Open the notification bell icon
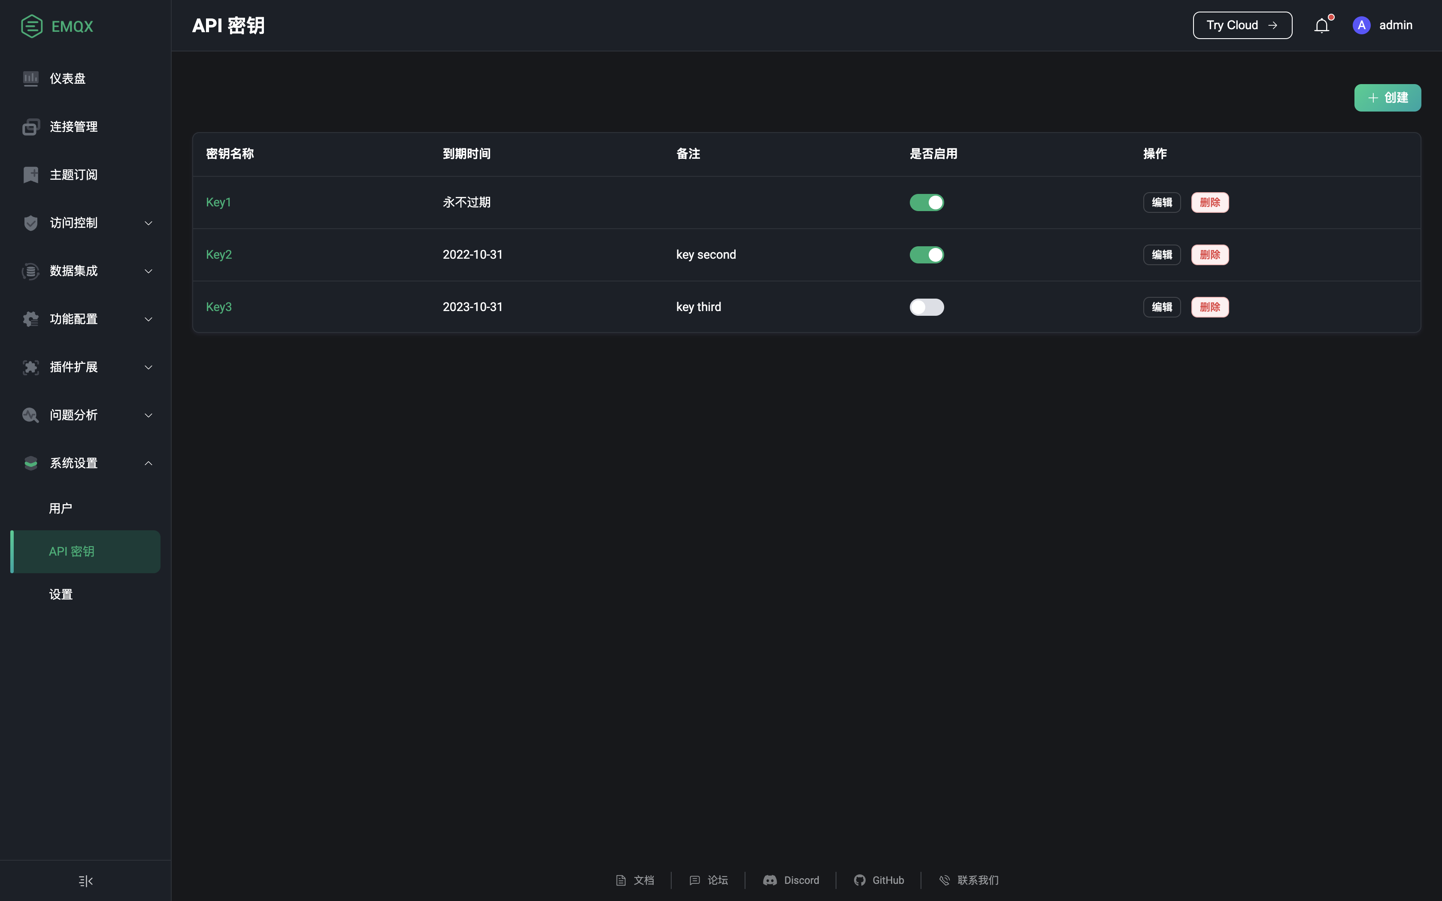The width and height of the screenshot is (1442, 901). pyautogui.click(x=1322, y=26)
